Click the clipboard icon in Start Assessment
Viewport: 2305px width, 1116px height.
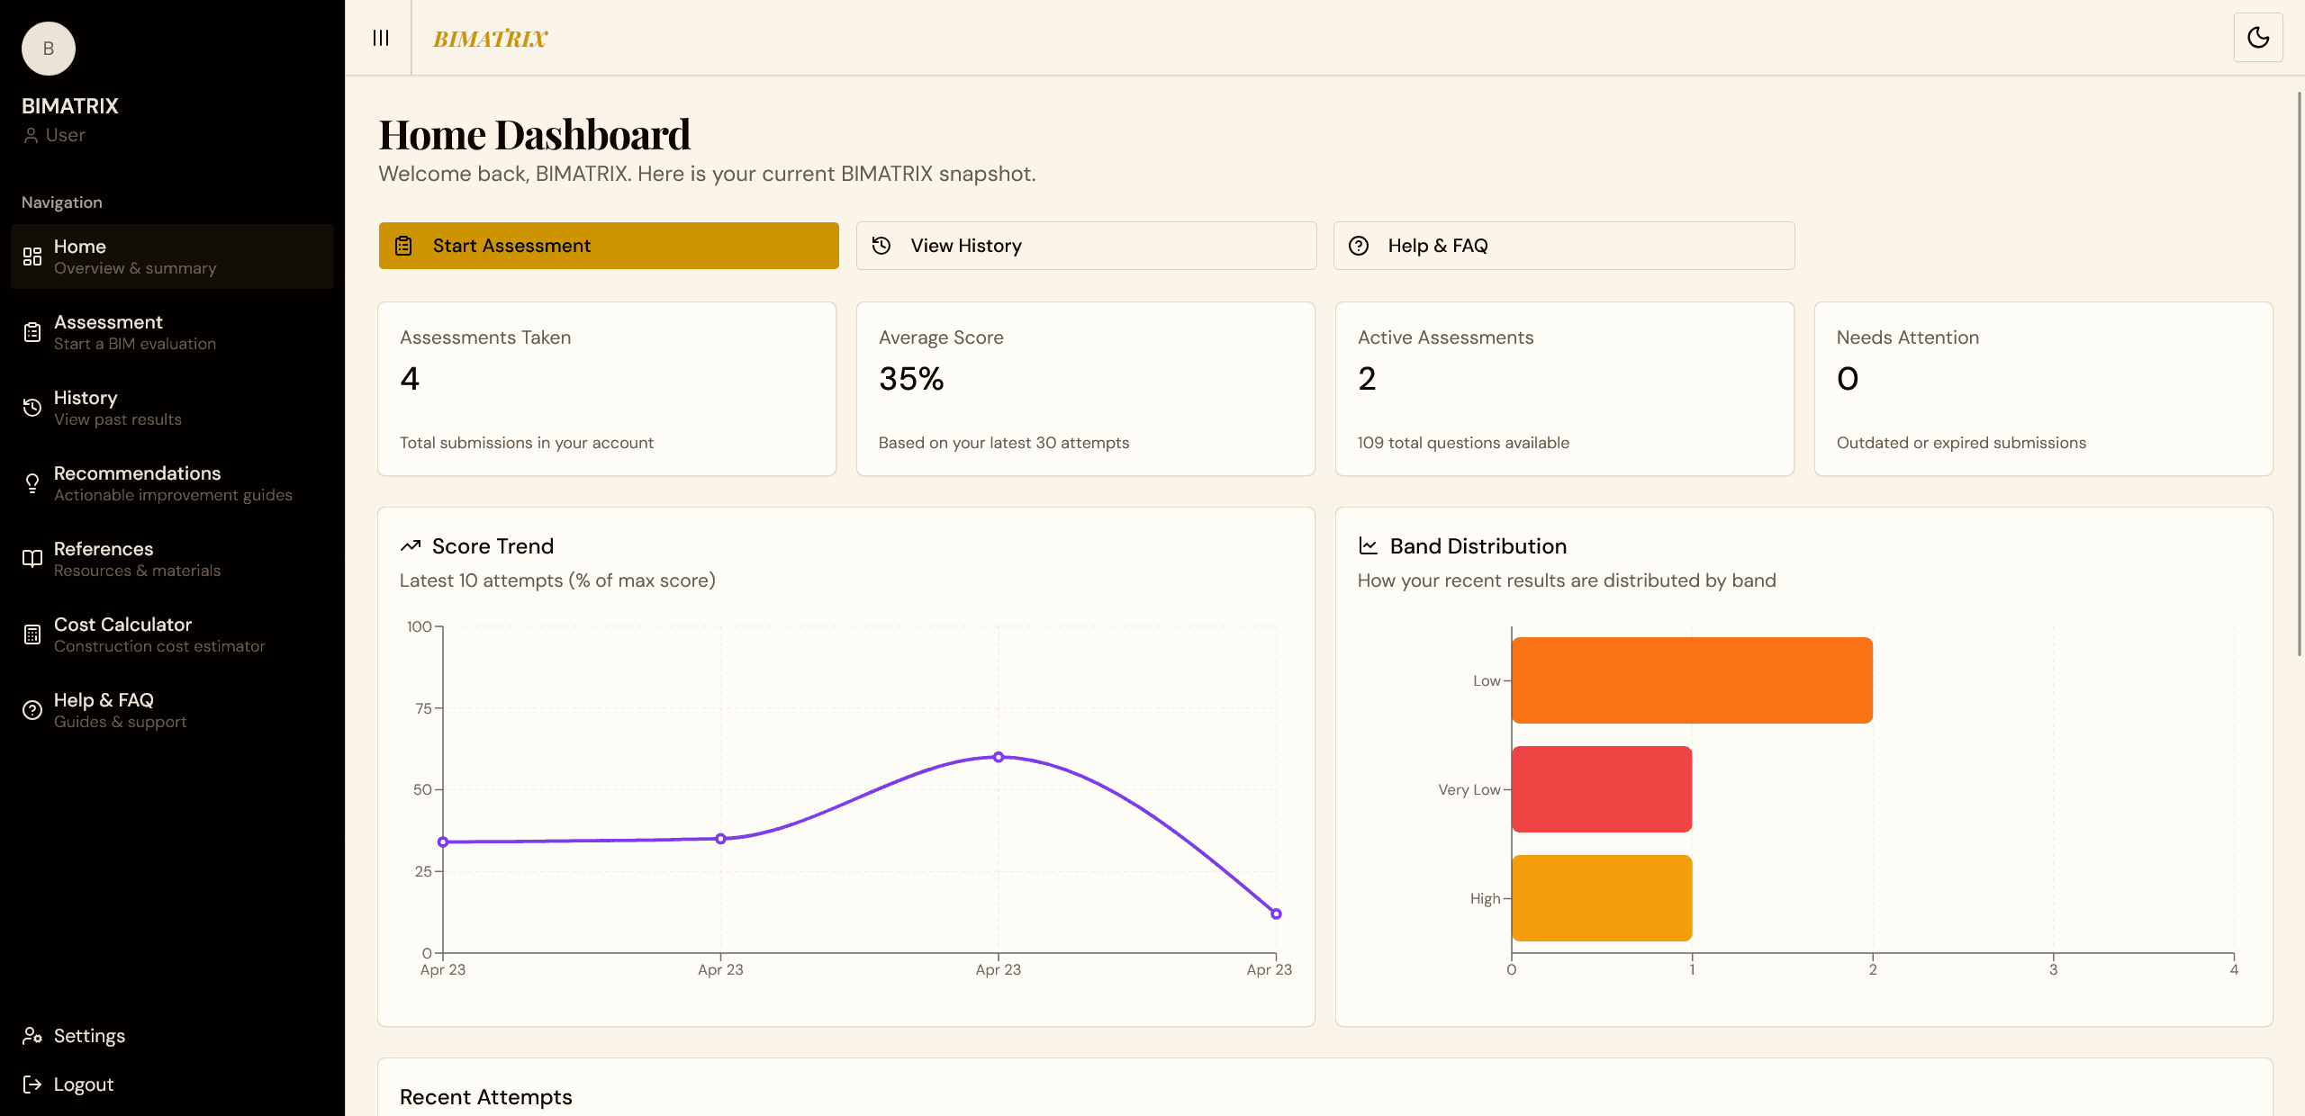tap(403, 246)
